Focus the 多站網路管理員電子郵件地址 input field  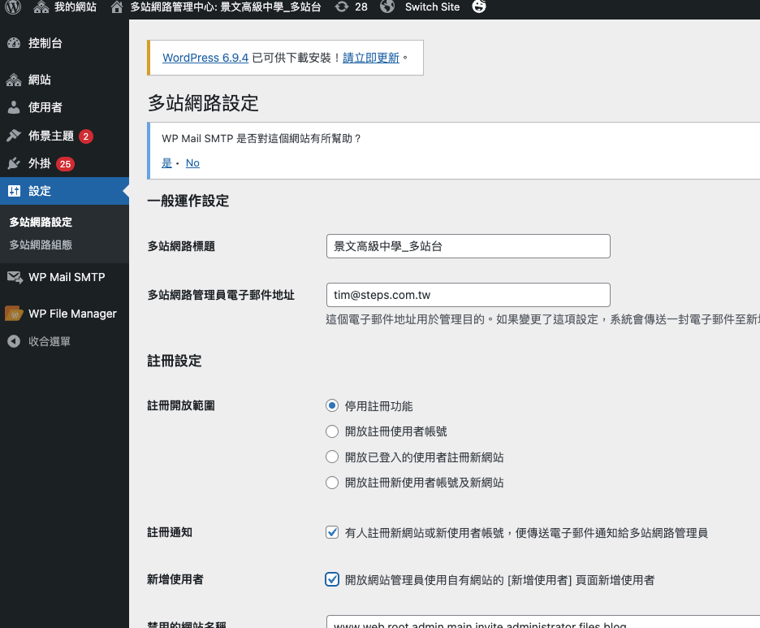pos(469,295)
